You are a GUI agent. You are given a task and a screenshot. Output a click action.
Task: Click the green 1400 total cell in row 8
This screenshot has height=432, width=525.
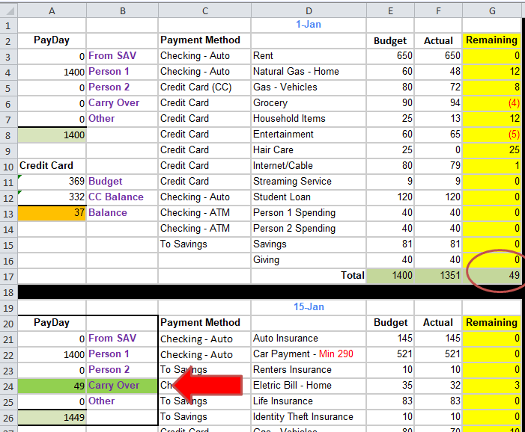(52, 135)
